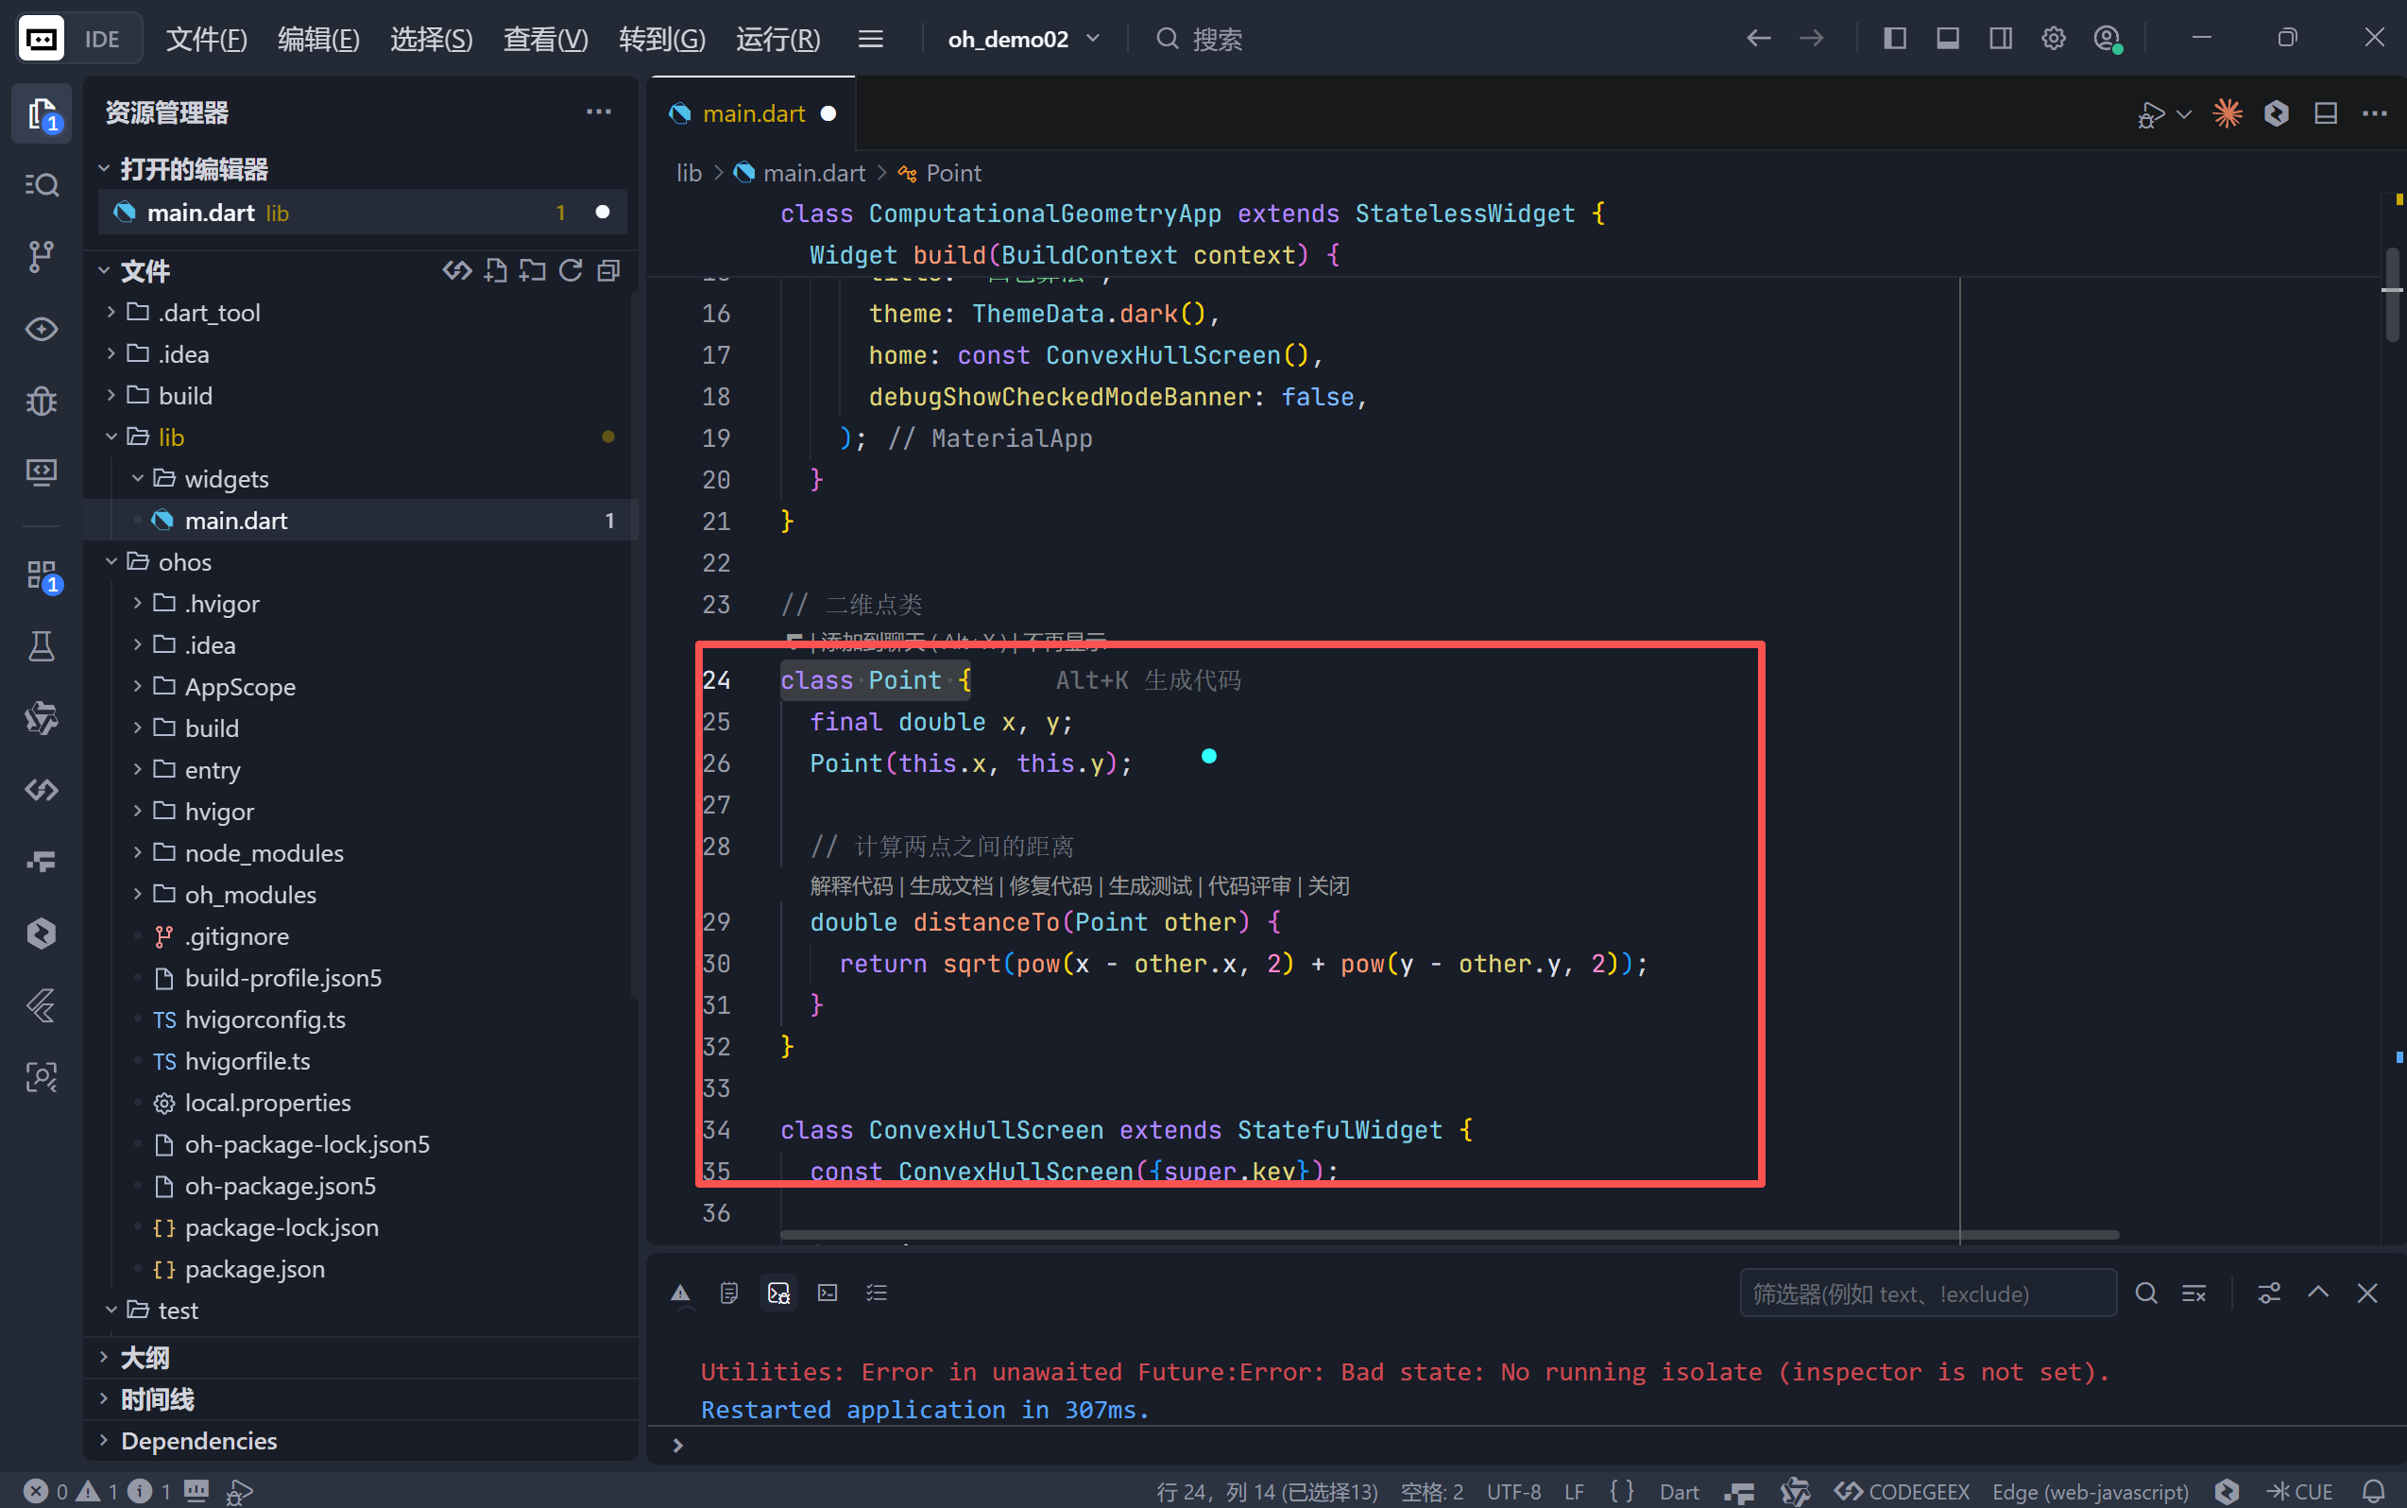
Task: Click the New File icon in the 文件 header
Action: pyautogui.click(x=496, y=270)
